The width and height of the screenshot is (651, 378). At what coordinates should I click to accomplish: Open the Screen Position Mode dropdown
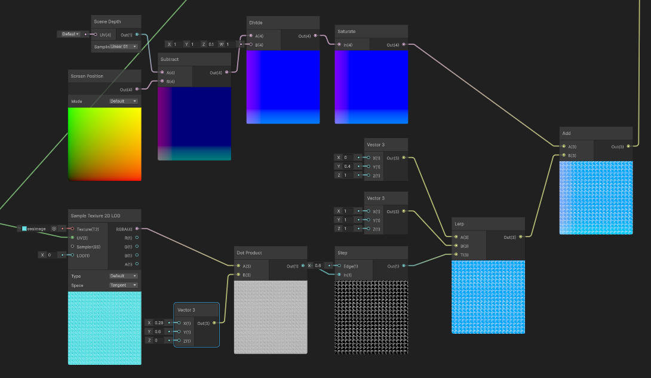point(123,102)
